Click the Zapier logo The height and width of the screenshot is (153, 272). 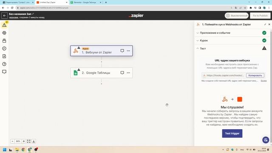136,16
